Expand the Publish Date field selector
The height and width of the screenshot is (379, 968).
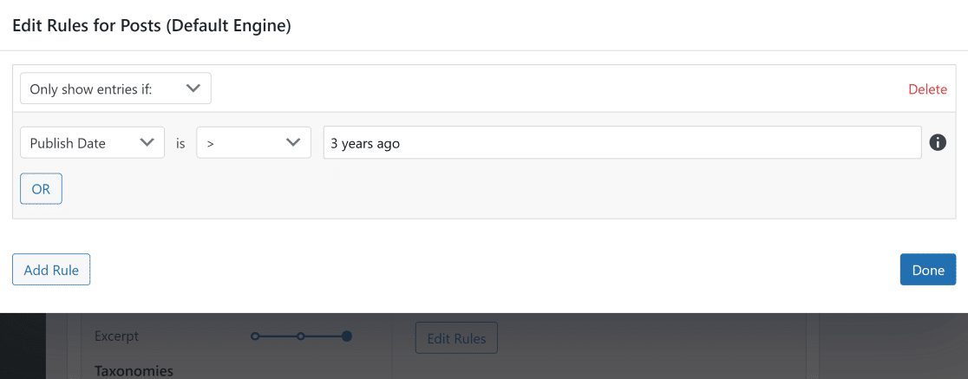93,142
